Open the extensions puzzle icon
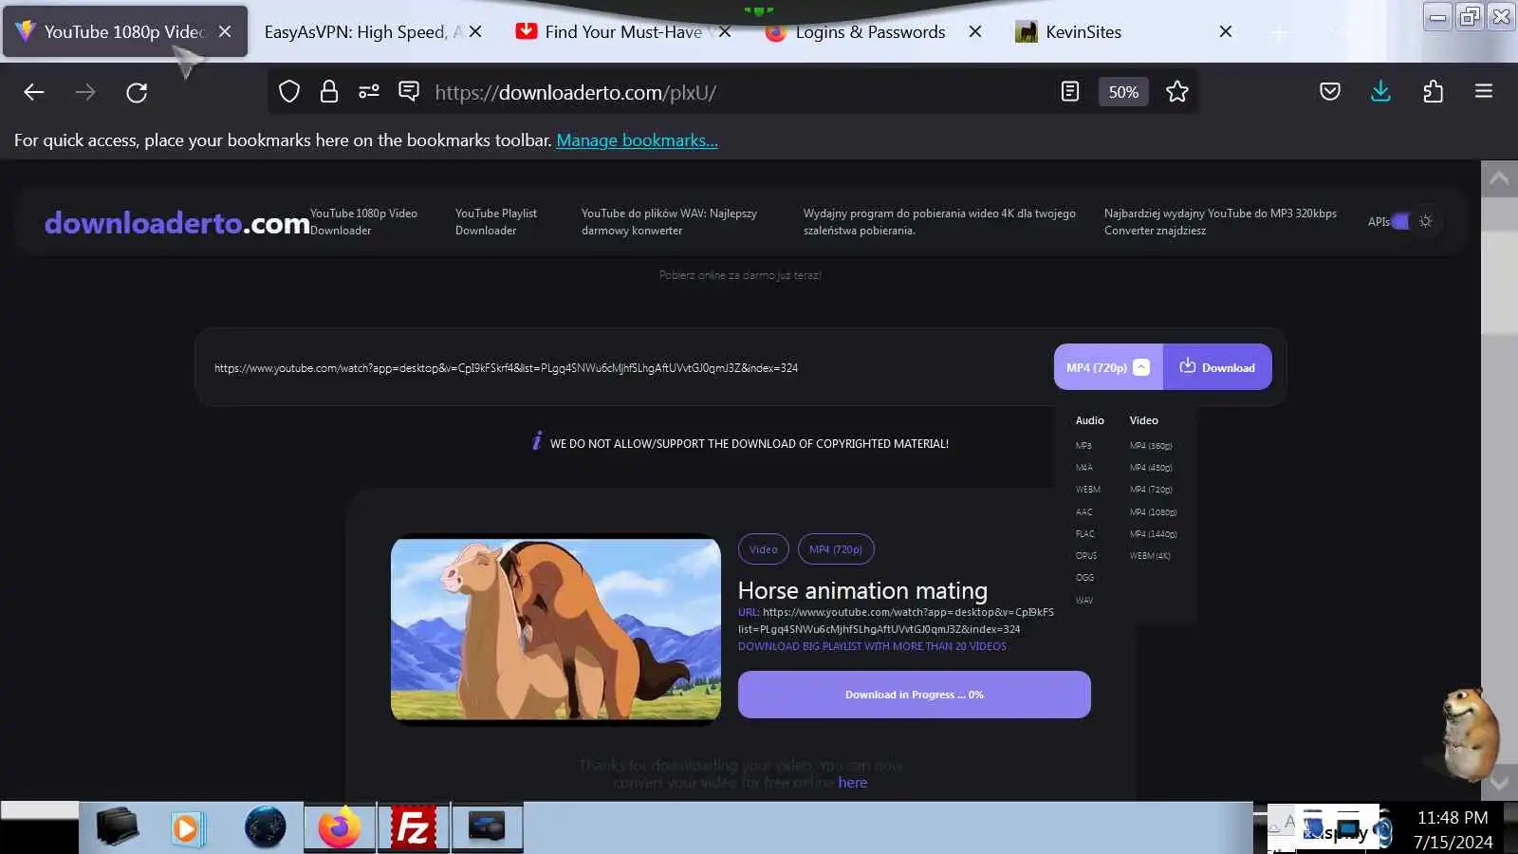Image resolution: width=1518 pixels, height=854 pixels. [1433, 92]
